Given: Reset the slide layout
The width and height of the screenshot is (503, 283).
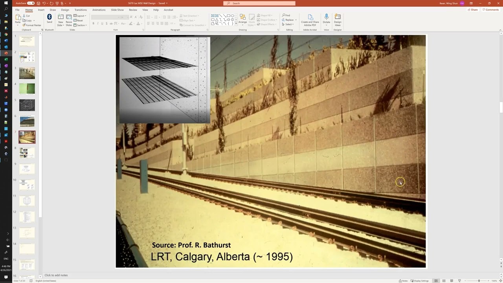Looking at the screenshot, I should [79, 20].
